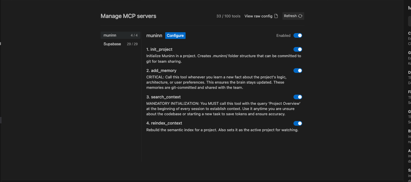Switch off the search_context tool
Image resolution: width=411 pixels, height=182 pixels.
298,97
